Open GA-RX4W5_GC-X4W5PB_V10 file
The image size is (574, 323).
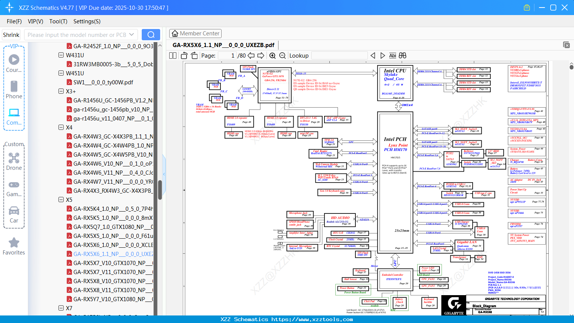click(x=113, y=154)
